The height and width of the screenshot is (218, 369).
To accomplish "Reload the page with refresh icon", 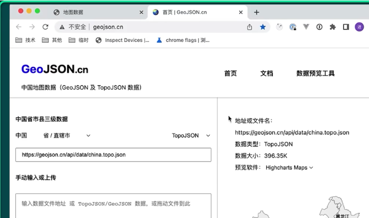I will [x=45, y=27].
